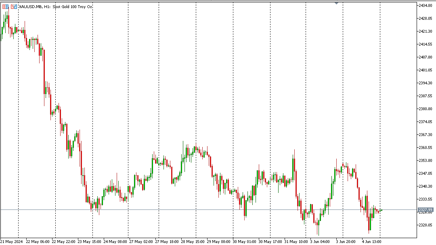436x245 pixels.
Task: Click the 2347.05 price axis label
Action: tap(426, 173)
